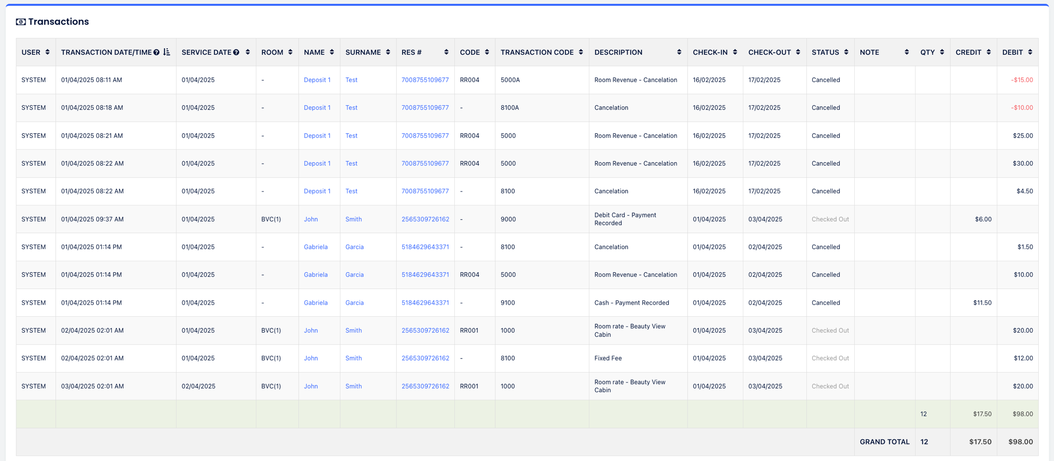Click the Description column sort arrows

(679, 52)
